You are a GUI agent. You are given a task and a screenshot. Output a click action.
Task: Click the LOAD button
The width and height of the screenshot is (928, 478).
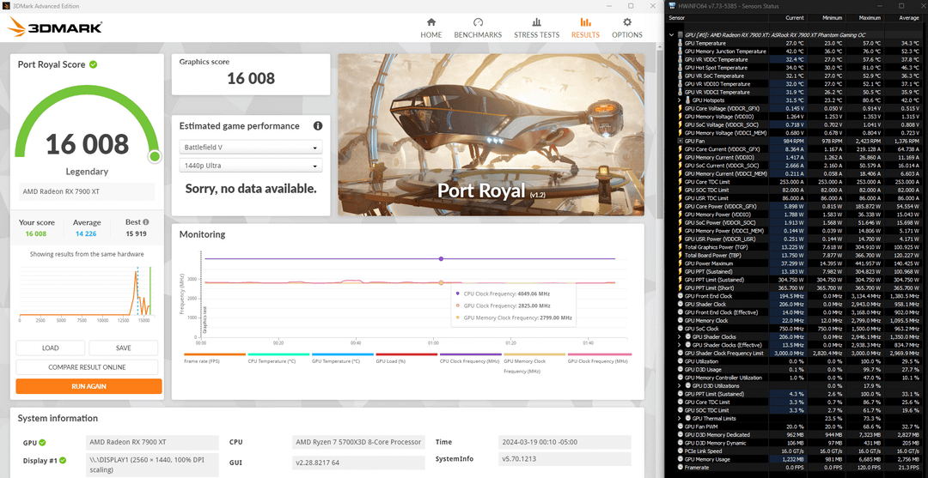point(51,348)
